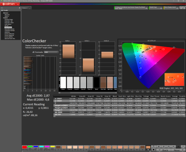Open the meter source dropdown

point(131,8)
